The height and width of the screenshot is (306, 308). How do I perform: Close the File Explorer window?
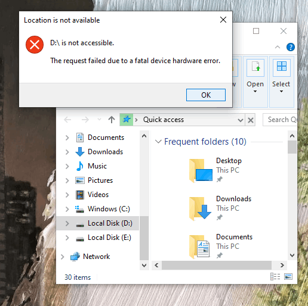tap(284, 31)
